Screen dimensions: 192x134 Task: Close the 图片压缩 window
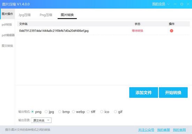tap(188, 4)
